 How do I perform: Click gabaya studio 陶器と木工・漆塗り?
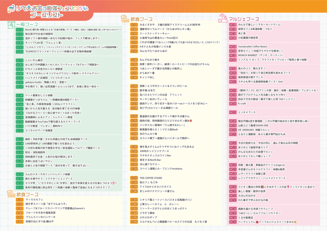41,82
